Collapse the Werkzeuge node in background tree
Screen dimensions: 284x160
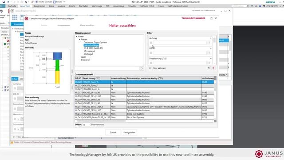(x=13, y=29)
